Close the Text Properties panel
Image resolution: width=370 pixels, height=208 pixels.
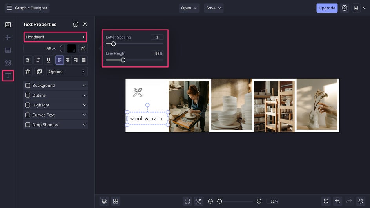point(85,24)
